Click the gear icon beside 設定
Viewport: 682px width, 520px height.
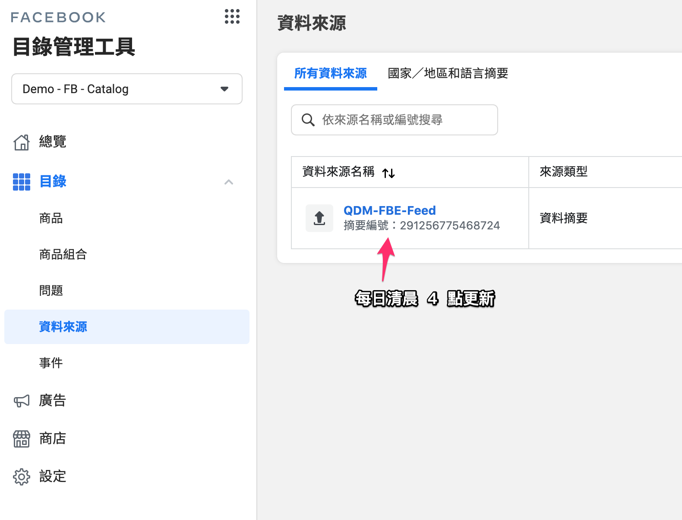22,477
